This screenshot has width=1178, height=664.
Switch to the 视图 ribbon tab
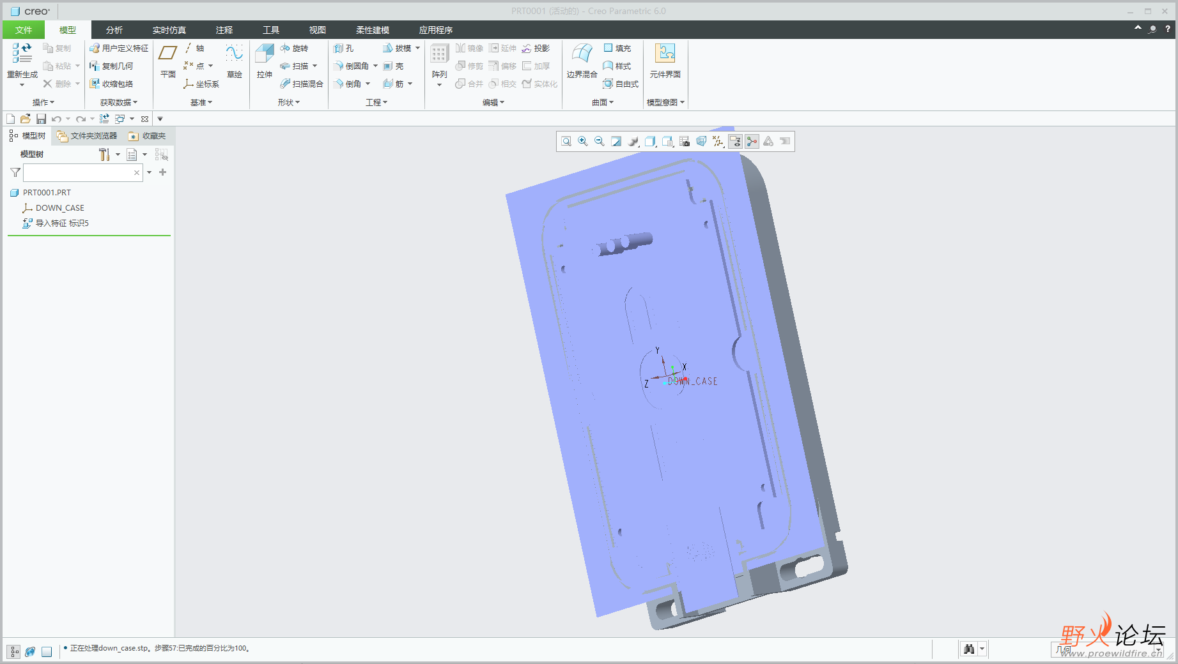click(x=317, y=30)
